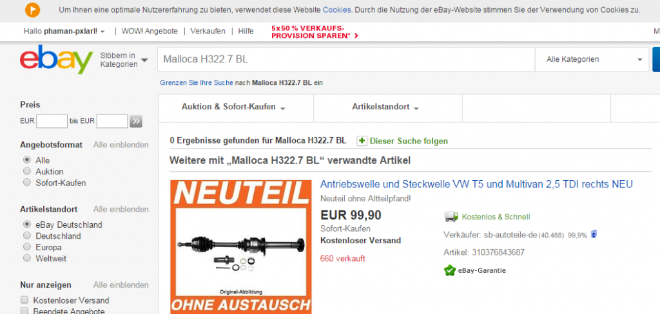The image size is (660, 314).
Task: Click the eBay-Garantie checkmark badge
Action: 450,270
